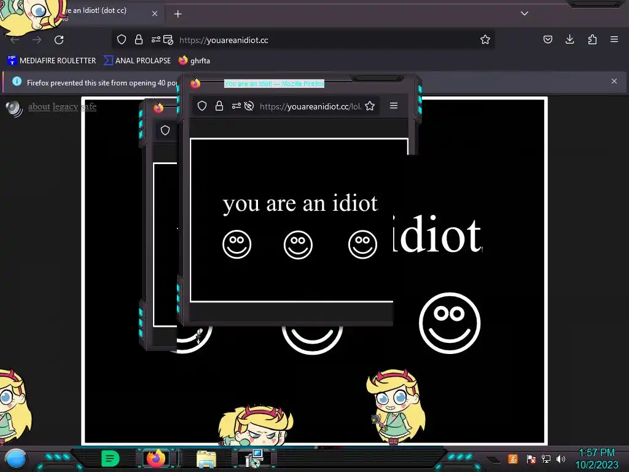Save page to Pocket
Screen dimensions: 629x472
pos(547,39)
